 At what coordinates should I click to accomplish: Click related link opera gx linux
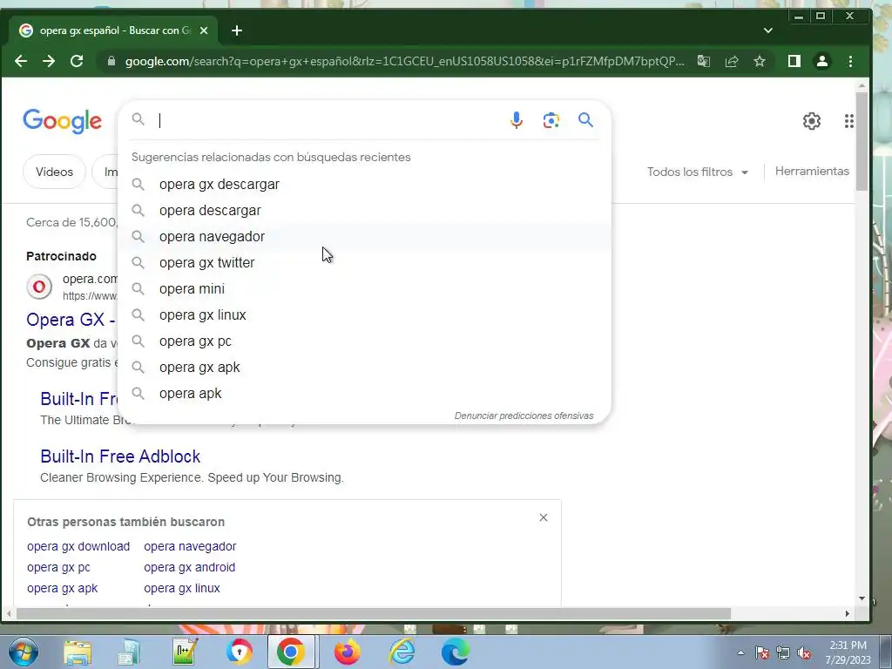point(182,588)
